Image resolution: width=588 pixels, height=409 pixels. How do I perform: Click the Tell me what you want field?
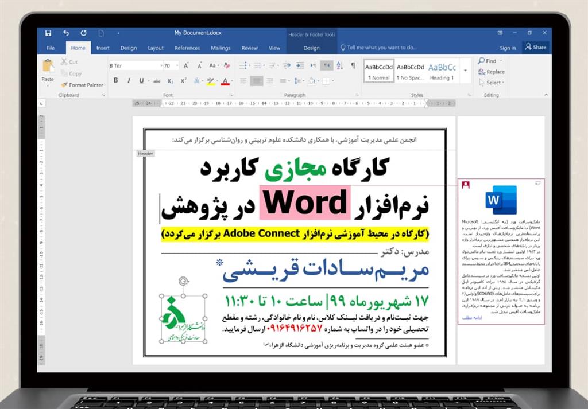tap(379, 48)
